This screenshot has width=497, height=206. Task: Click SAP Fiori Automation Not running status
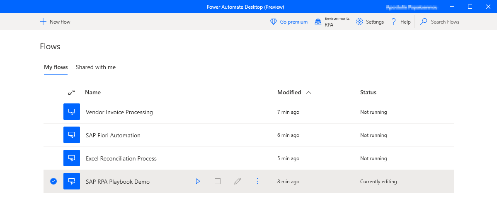point(373,135)
